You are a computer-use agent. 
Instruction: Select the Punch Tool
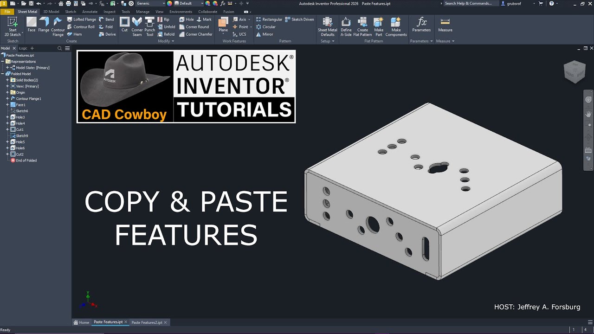click(x=150, y=27)
